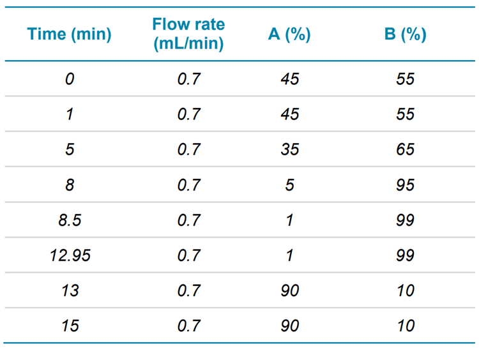Click the time cell showing 13
Viewport: 479px width, 348px height.
70,291
